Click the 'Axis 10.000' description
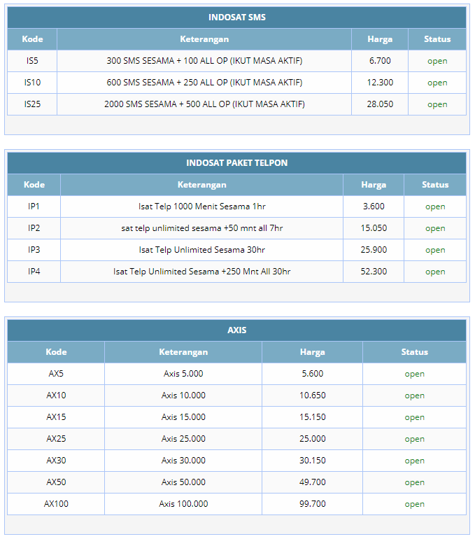This screenshot has height=539, width=475. click(x=183, y=395)
